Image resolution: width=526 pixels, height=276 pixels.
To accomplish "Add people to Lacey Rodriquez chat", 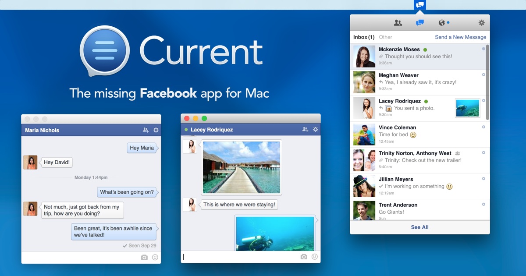I will click(x=305, y=130).
